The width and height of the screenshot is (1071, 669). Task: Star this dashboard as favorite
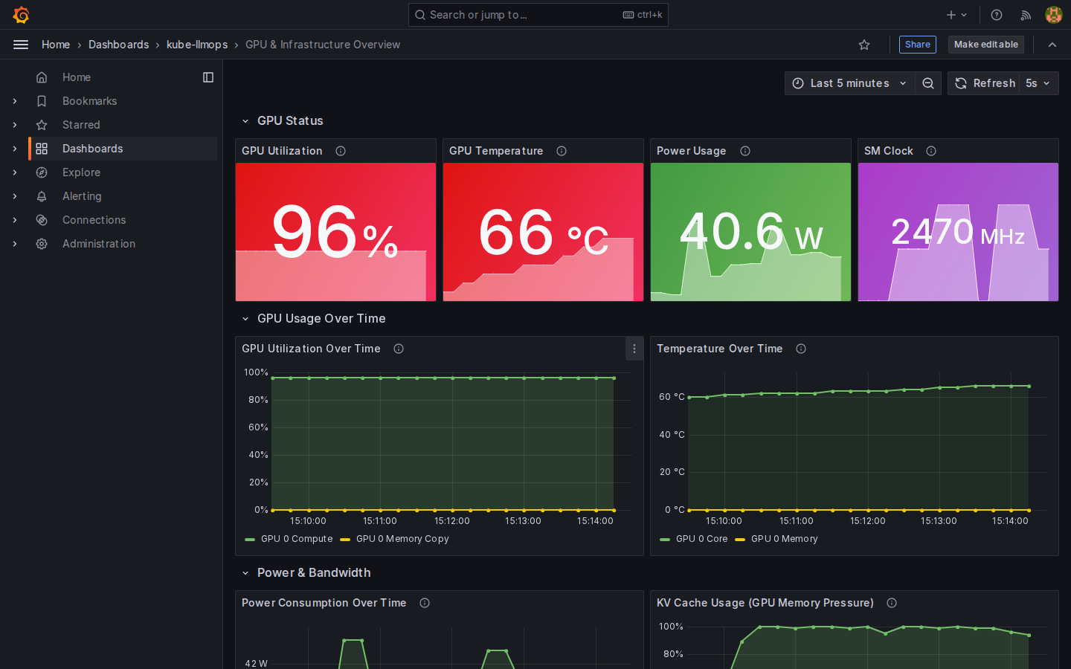click(x=864, y=45)
